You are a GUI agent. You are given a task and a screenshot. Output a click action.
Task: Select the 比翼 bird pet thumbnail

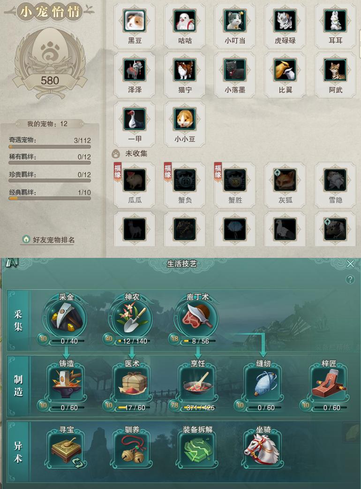coord(285,69)
